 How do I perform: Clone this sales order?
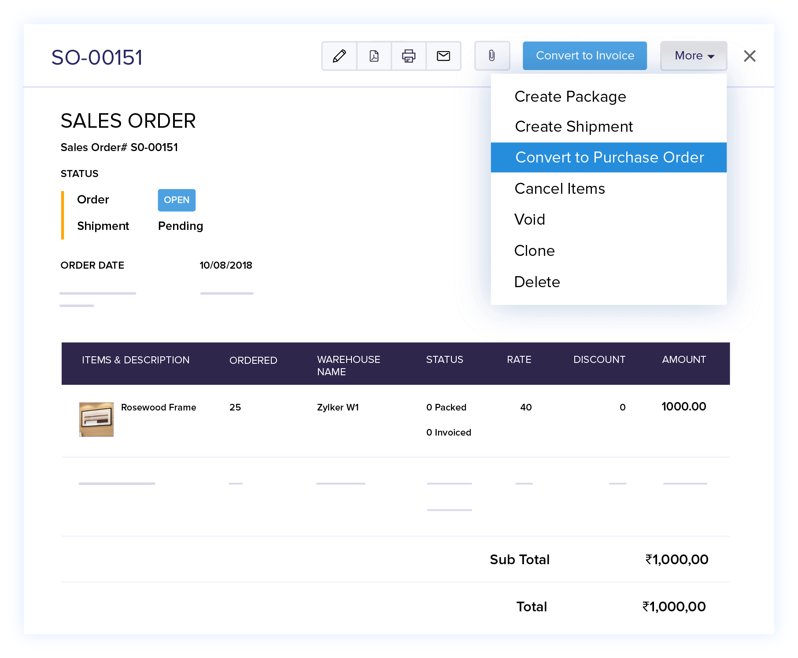click(x=534, y=251)
